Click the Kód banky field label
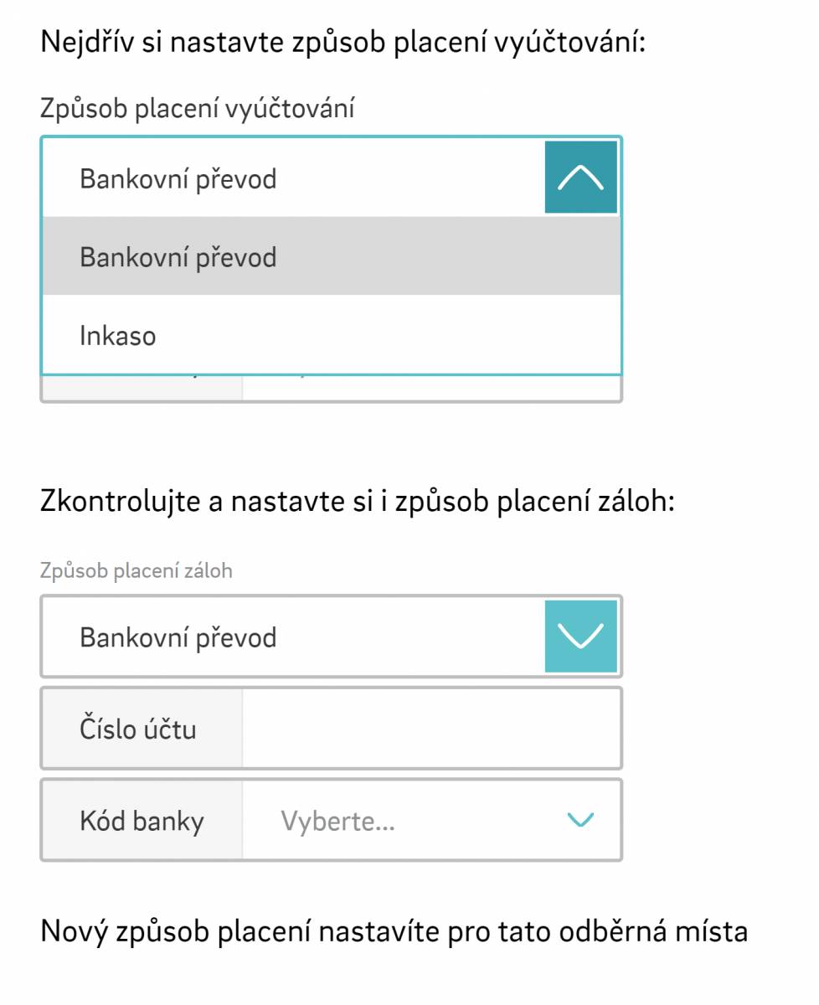This screenshot has width=819, height=1005. [x=142, y=821]
